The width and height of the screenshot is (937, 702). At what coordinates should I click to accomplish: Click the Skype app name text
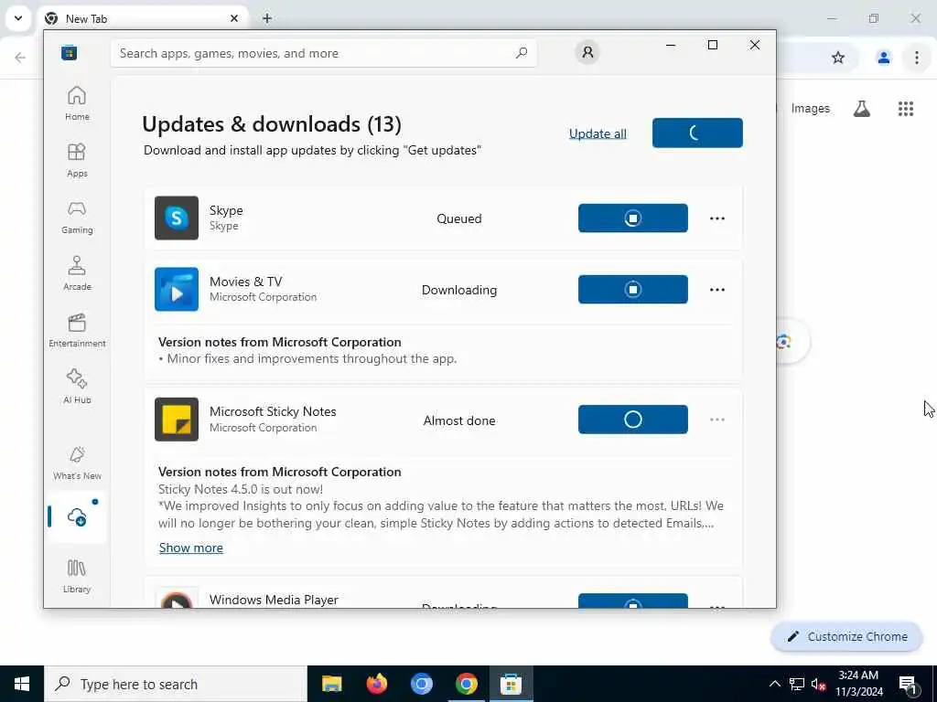pyautogui.click(x=226, y=210)
